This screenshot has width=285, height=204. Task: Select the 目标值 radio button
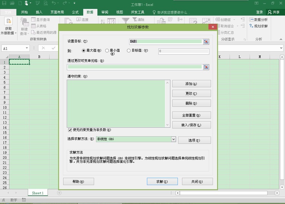point(129,51)
